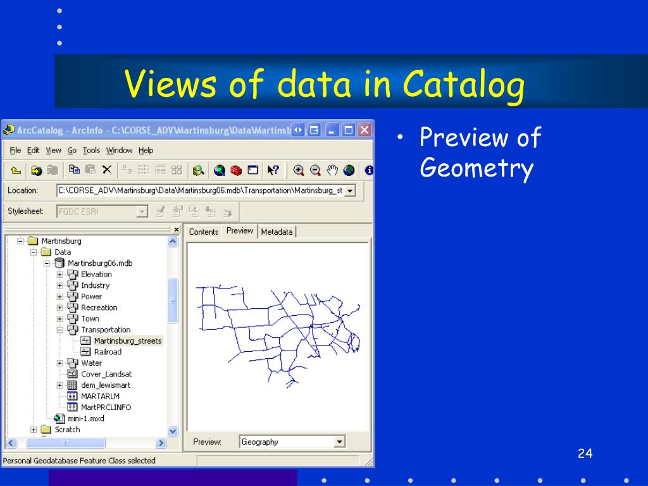Click the Metadata Properties icon

[x=177, y=212]
